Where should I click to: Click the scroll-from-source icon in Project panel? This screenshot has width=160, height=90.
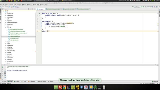(28, 9)
